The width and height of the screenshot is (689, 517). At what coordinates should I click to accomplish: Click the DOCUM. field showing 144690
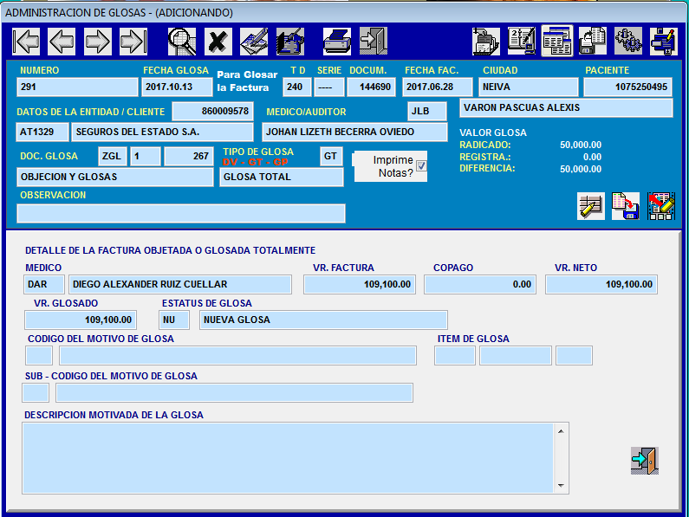click(371, 87)
